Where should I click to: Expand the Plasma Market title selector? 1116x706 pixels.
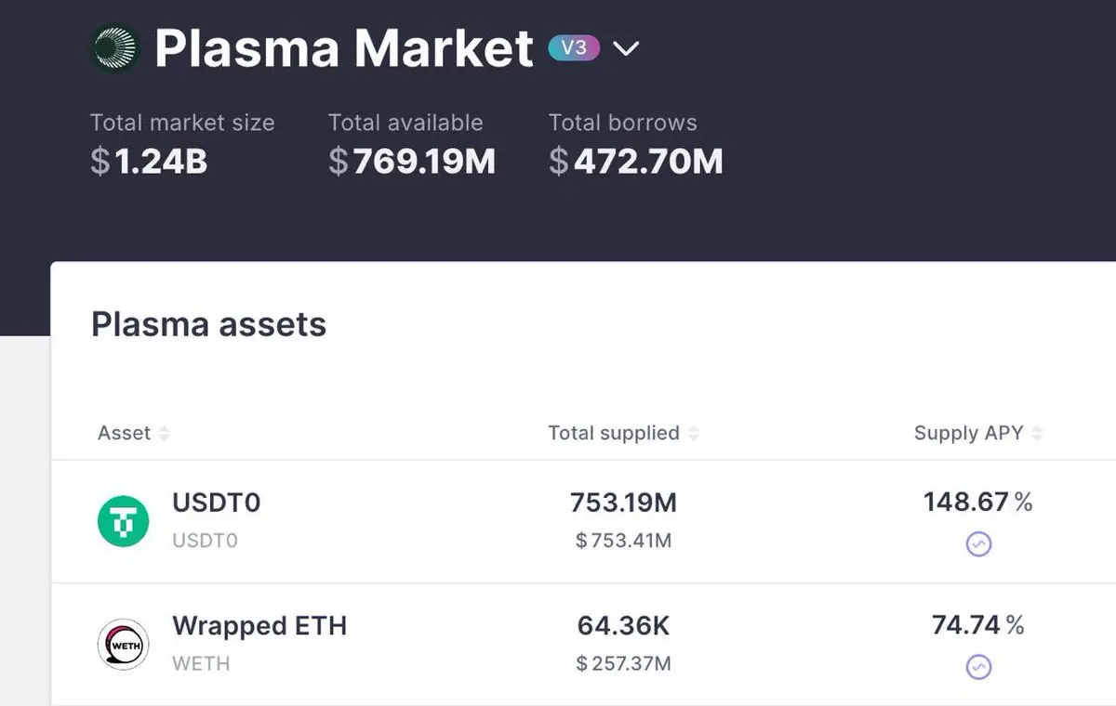tap(344, 48)
